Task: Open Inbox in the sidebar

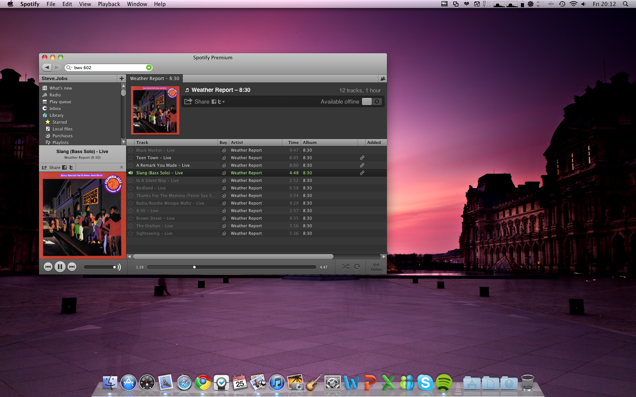Action: [x=55, y=109]
